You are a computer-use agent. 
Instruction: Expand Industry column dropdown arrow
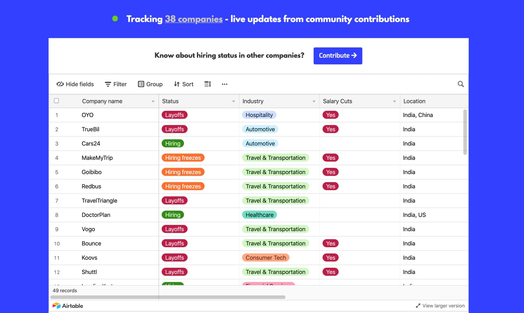pos(314,101)
